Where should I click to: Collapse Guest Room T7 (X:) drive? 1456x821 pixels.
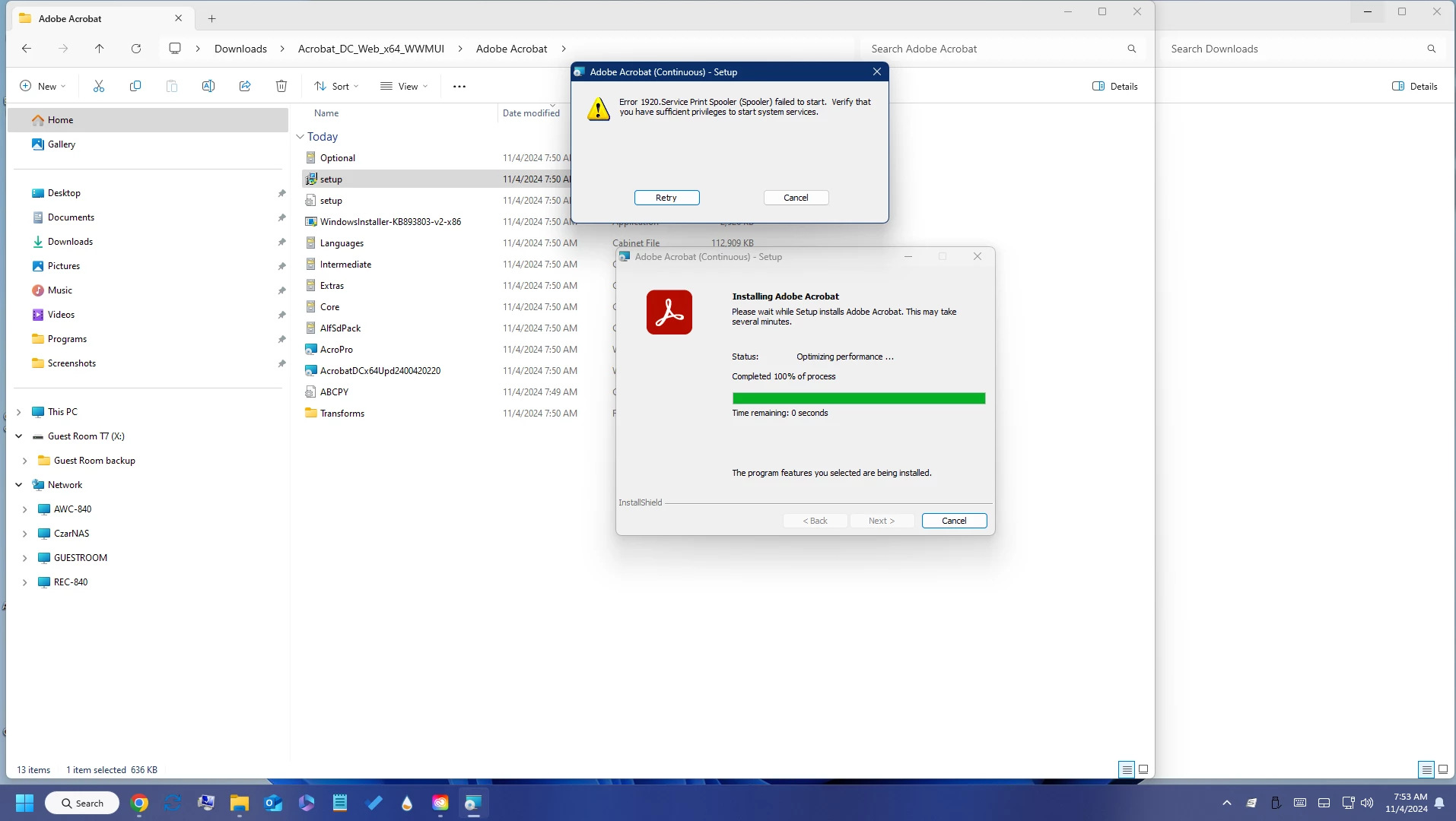coord(19,436)
